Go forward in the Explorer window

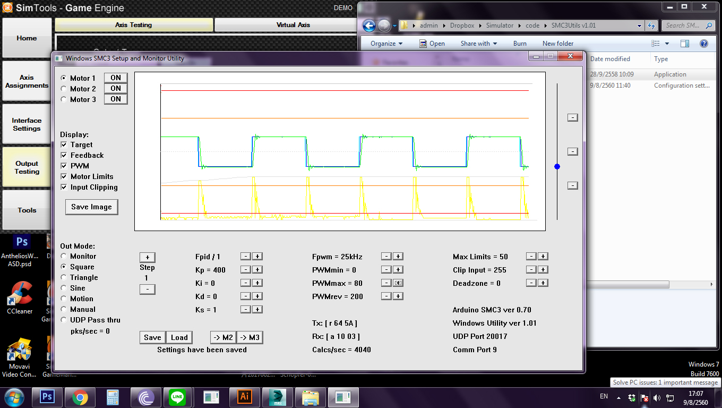point(384,25)
